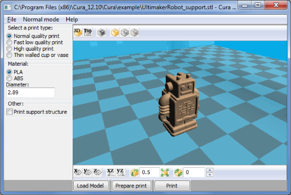
Task: Select X-ray model view cube with red lines
Action: click(135, 33)
